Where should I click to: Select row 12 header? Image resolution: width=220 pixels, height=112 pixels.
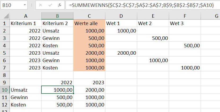tap(5, 105)
